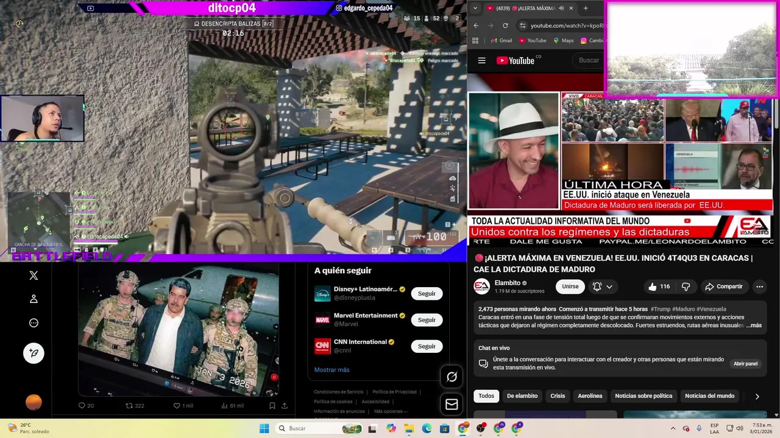Viewport: 780px width, 438px height.
Task: Open site information icon beside URL
Action: pyautogui.click(x=522, y=26)
